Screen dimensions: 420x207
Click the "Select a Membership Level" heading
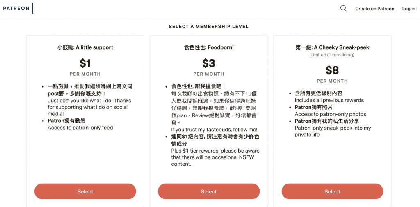pyautogui.click(x=208, y=27)
